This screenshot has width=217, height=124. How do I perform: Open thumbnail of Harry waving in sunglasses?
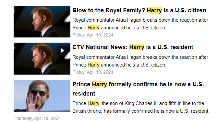[42, 96]
